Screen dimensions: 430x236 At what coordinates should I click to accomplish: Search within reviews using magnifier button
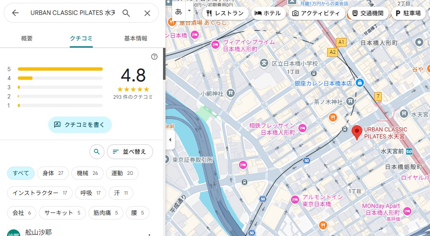97,152
